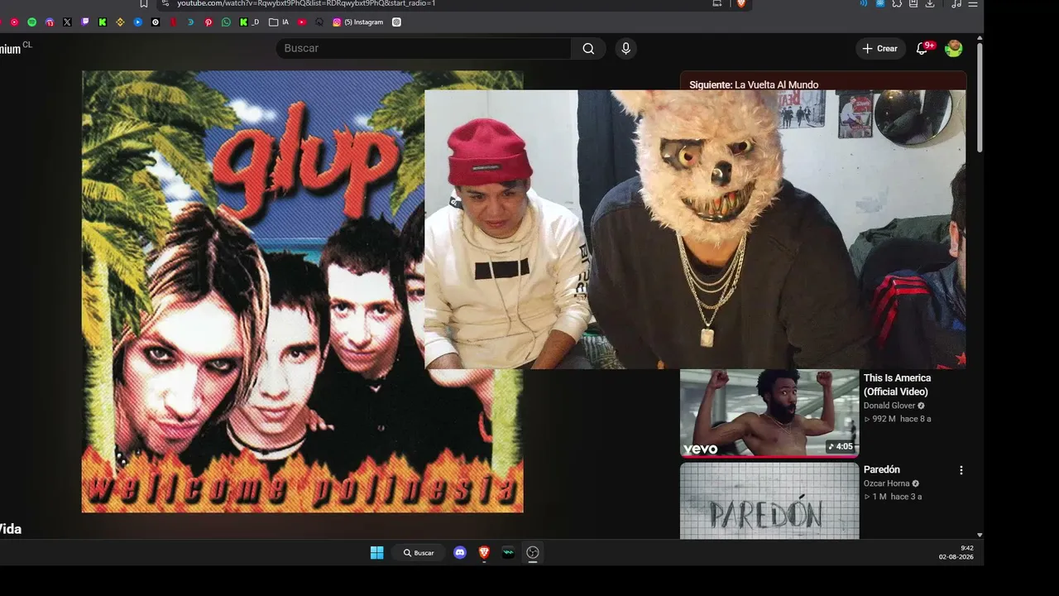Click Siguiente: La Vuelta Al Mundo header
Image resolution: width=1059 pixels, height=596 pixels.
click(754, 84)
